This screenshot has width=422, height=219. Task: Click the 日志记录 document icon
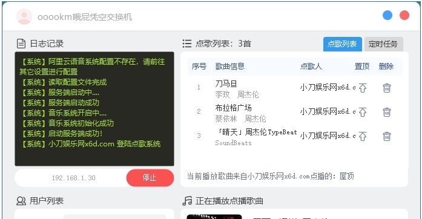click(21, 44)
